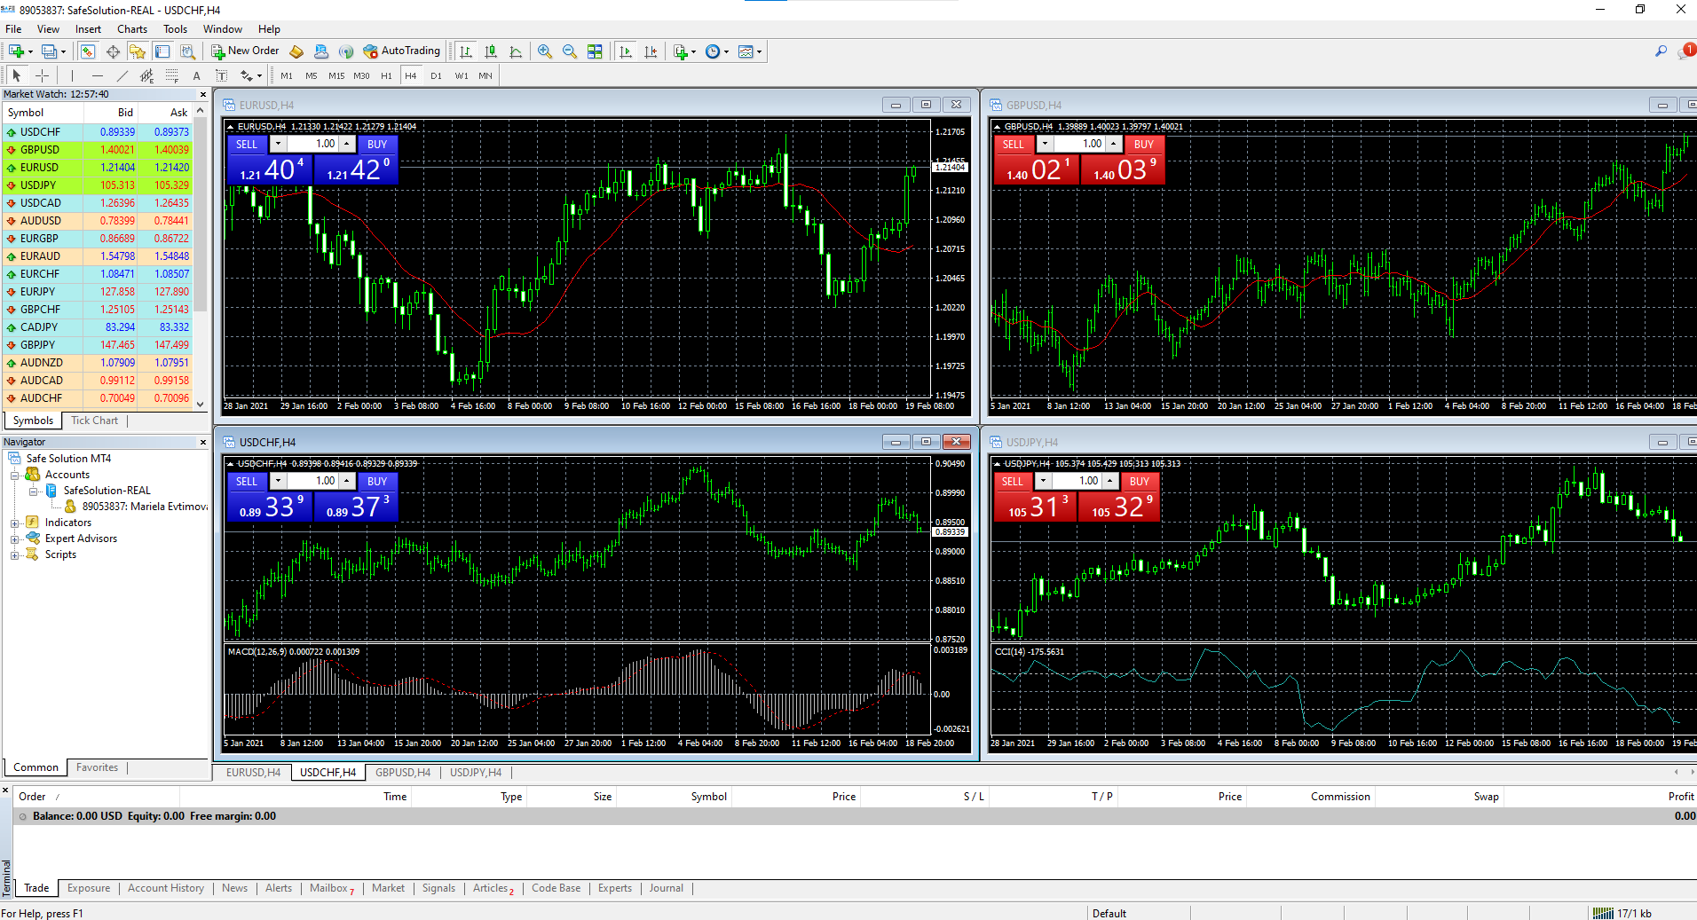Open the virtual hosting icon beside MetaEditor
The width and height of the screenshot is (1697, 920).
click(x=321, y=51)
